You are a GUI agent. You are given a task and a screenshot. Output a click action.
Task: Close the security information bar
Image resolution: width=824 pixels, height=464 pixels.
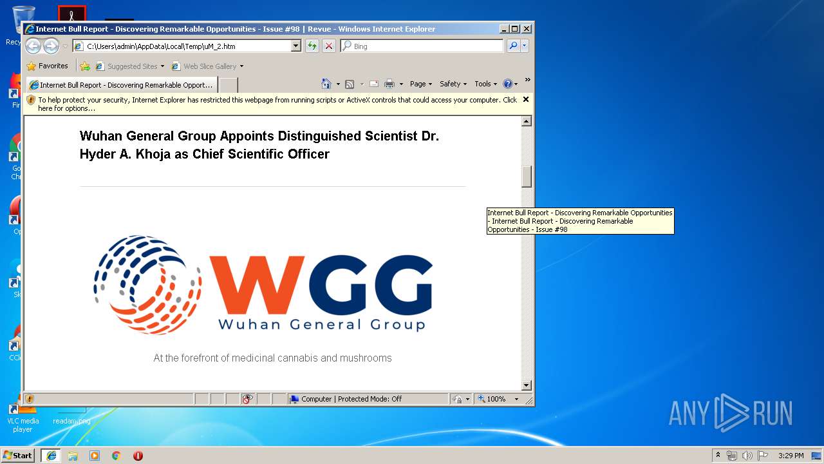(526, 99)
